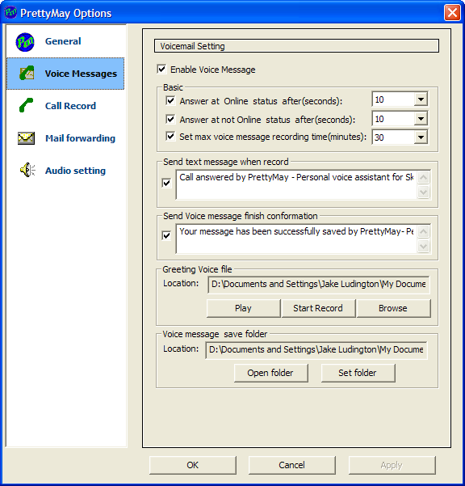Click in the 'Your message has been saved' text box
The image size is (465, 486).
click(x=296, y=239)
